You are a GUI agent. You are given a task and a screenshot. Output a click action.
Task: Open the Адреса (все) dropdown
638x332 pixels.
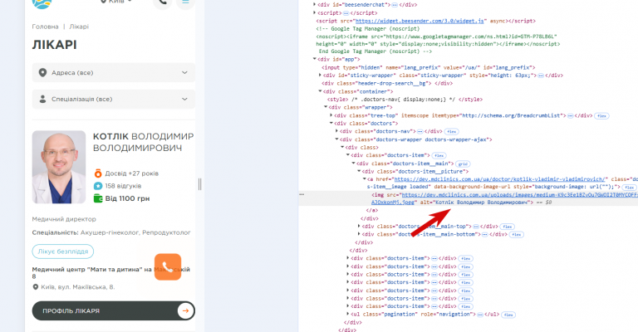[x=114, y=73]
